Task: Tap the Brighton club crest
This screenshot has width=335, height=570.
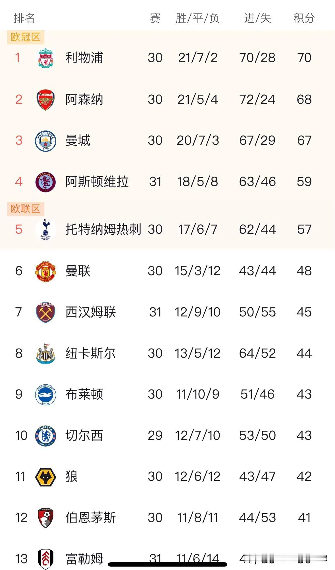Action: (x=45, y=395)
